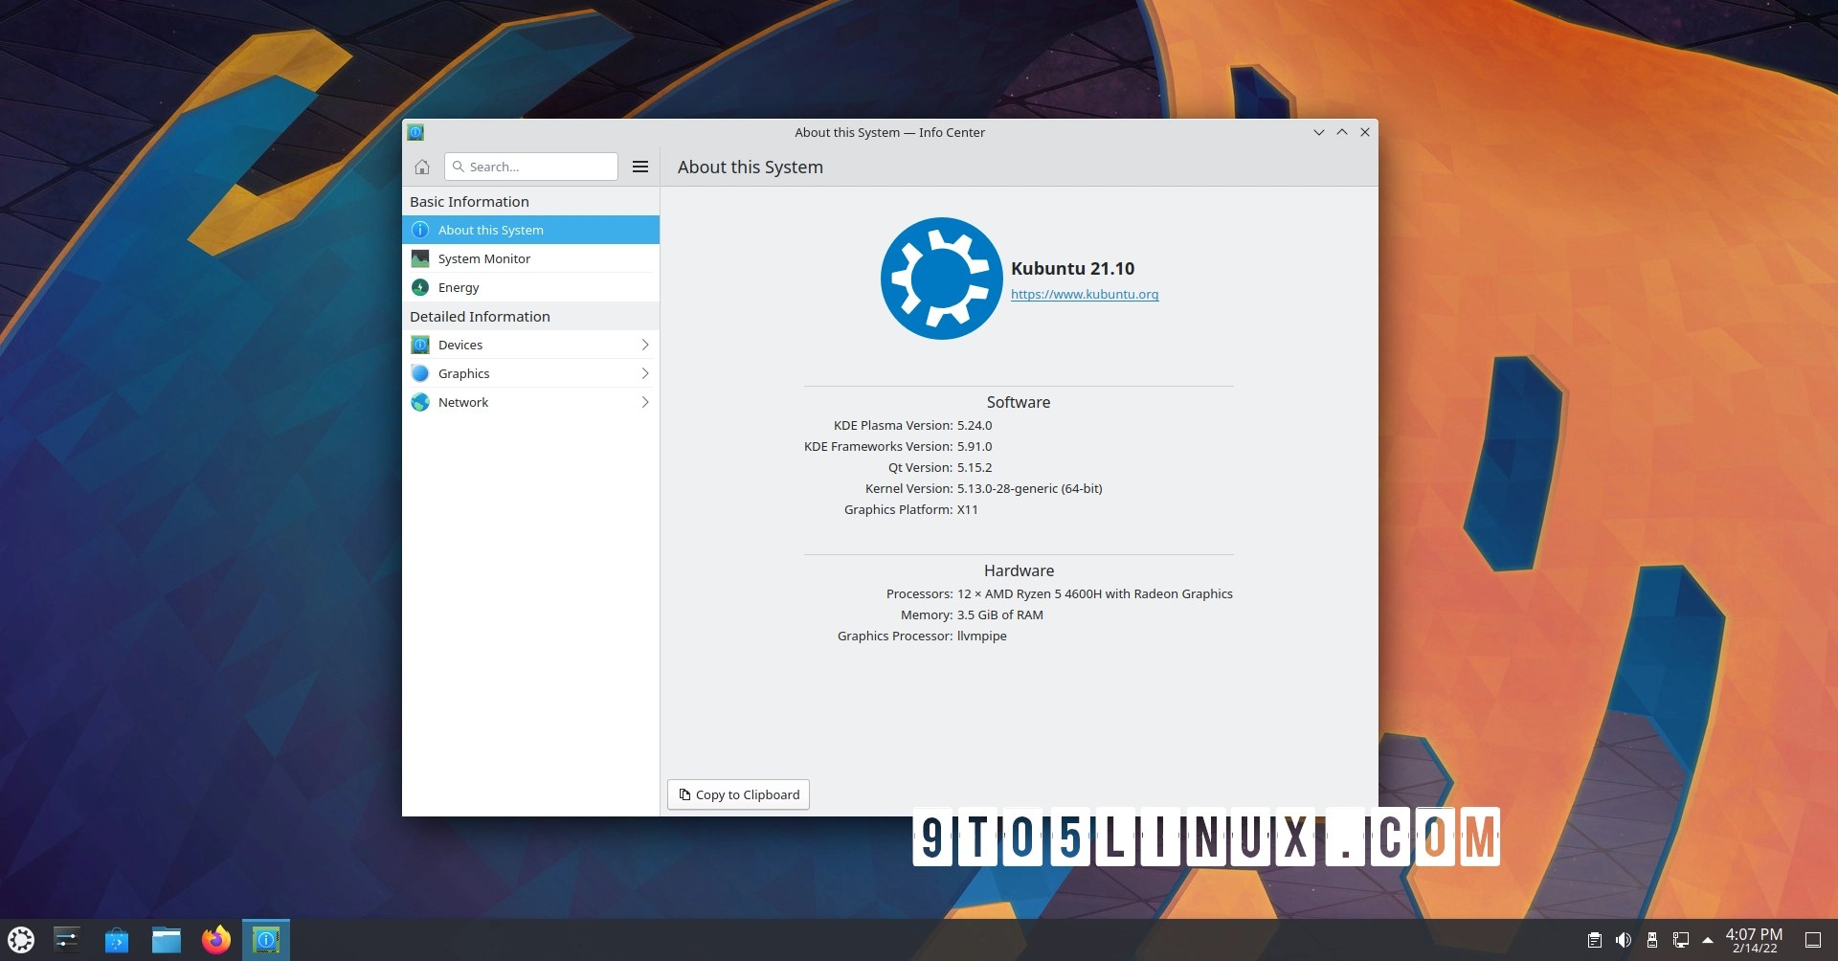
Task: Open the Kubuntu application launcher
Action: [19, 939]
